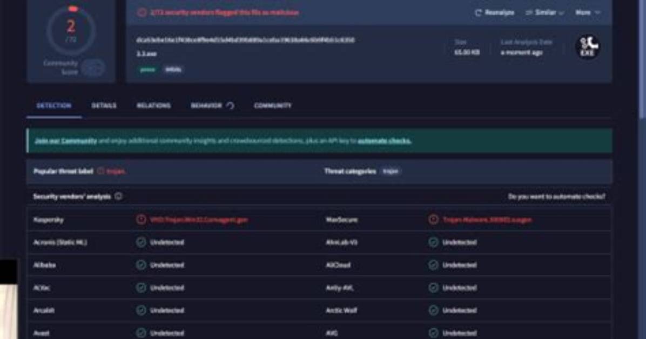Click the Alibaba vendor name
This screenshot has width=646, height=339.
[x=44, y=265]
